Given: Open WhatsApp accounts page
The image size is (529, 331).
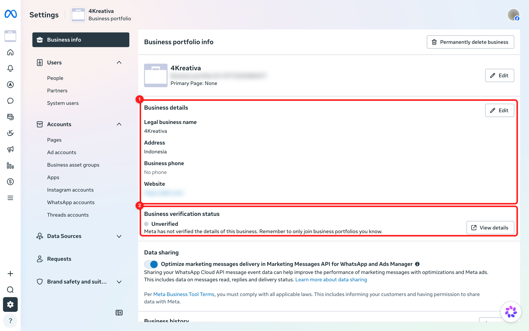Looking at the screenshot, I should pyautogui.click(x=71, y=202).
